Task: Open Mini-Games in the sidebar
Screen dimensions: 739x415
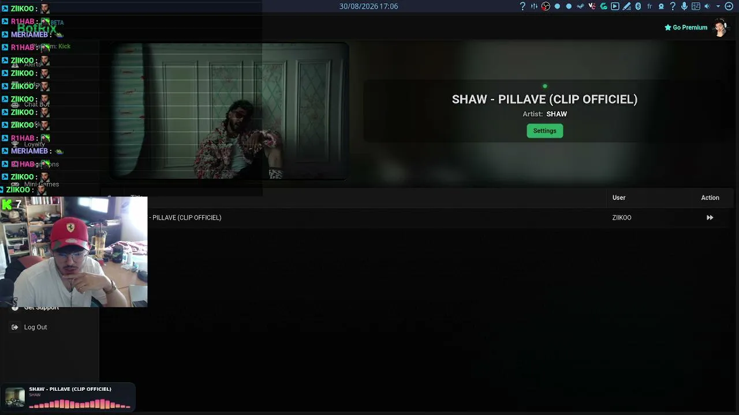Action: (x=41, y=184)
